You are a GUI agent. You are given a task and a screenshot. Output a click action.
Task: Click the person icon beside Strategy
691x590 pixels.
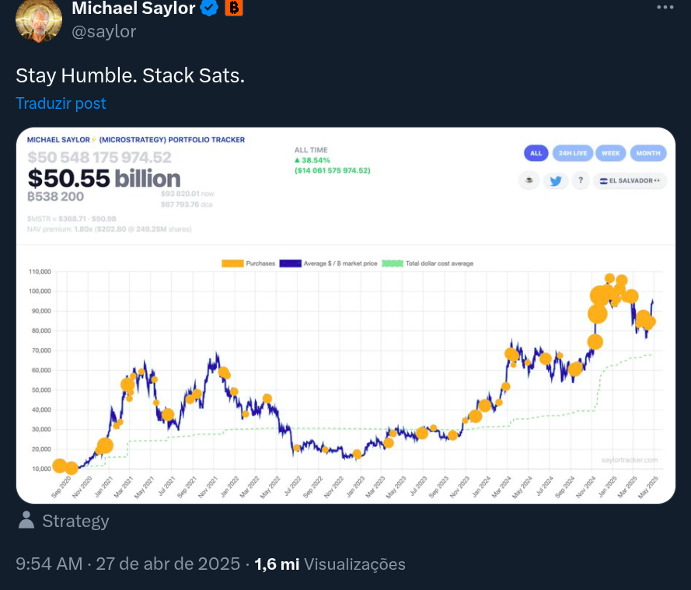[x=26, y=520]
